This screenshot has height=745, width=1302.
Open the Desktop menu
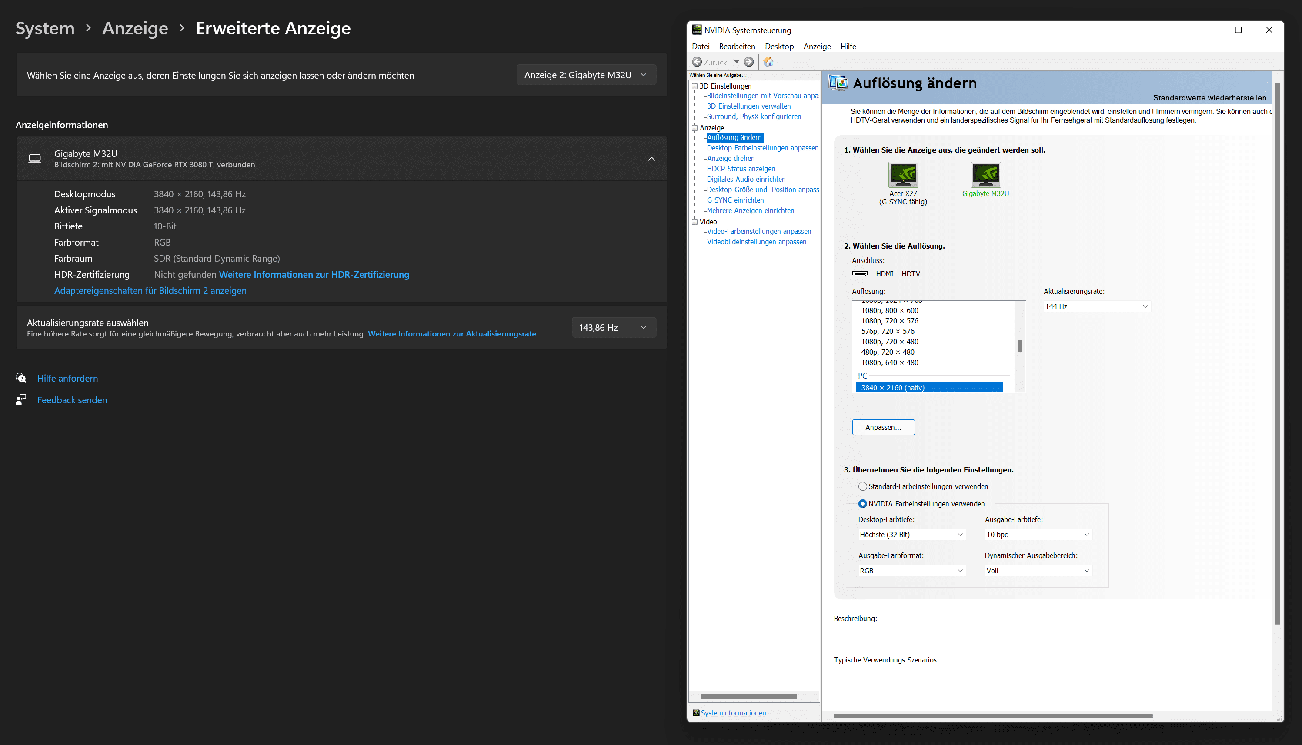(779, 46)
